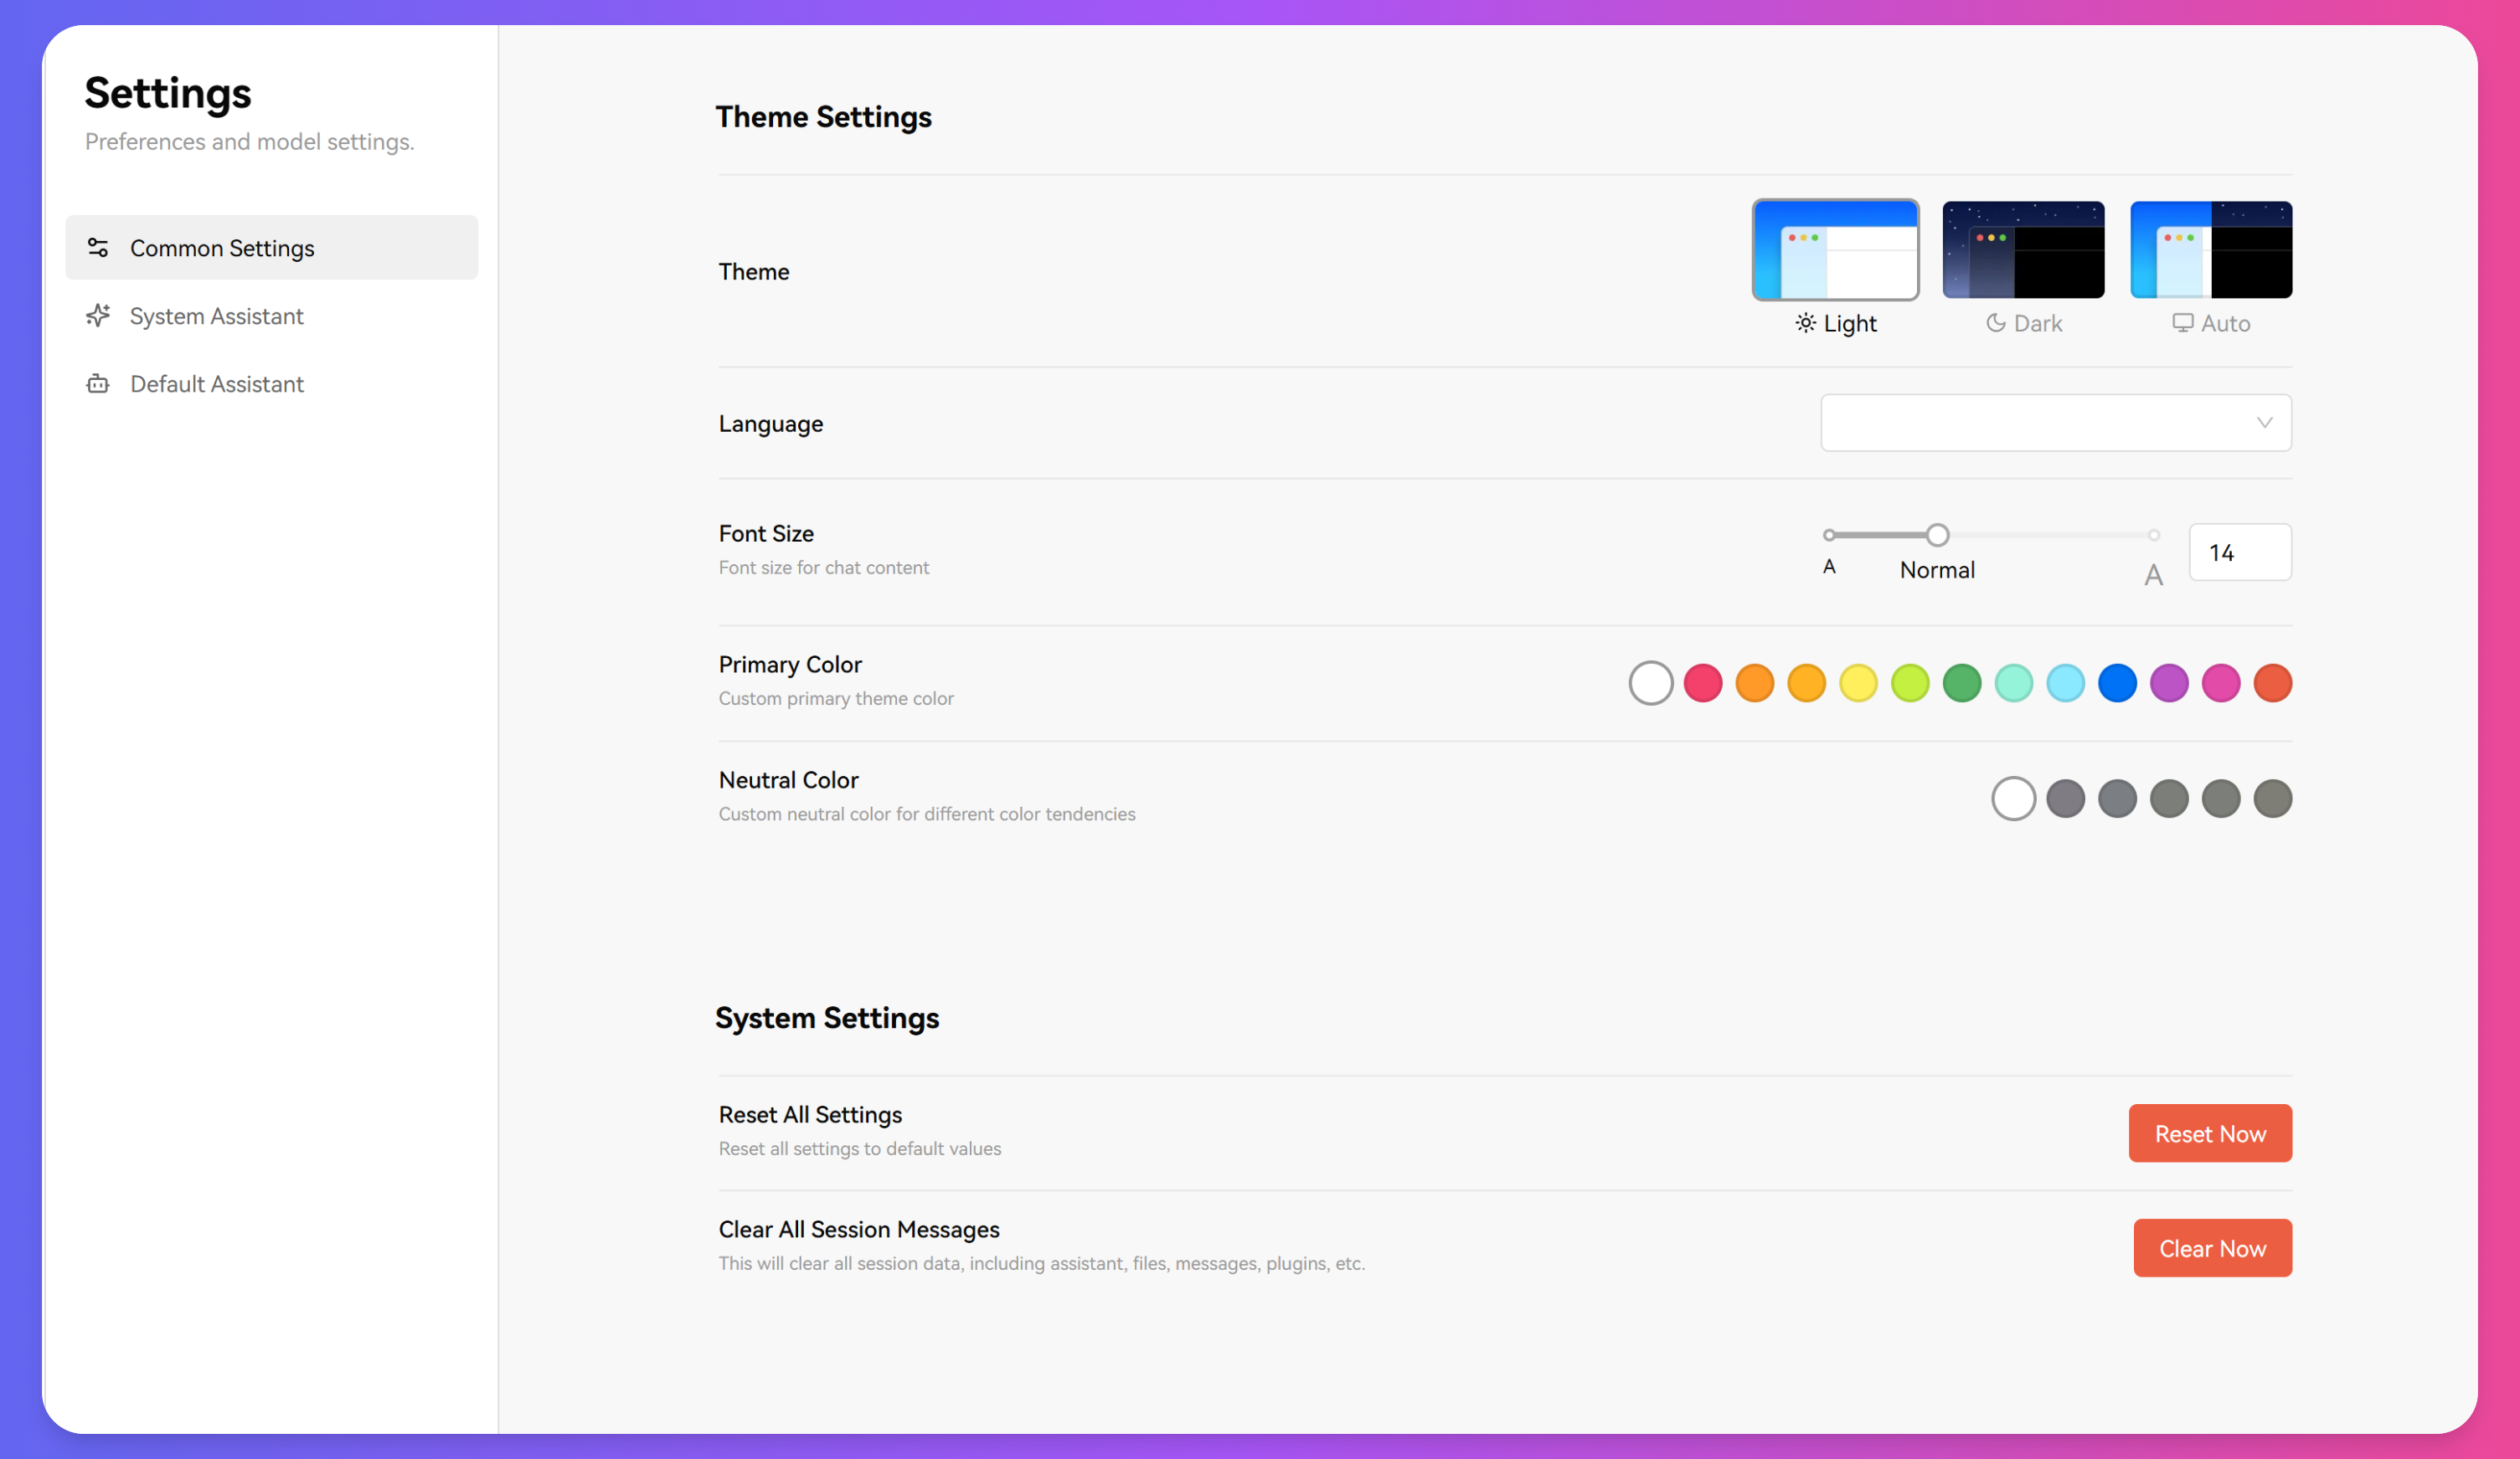Select the Auto theme thumbnail
Screen dimensions: 2520x1459
click(2211, 249)
